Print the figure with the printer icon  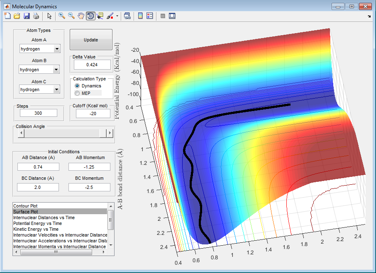coord(36,16)
